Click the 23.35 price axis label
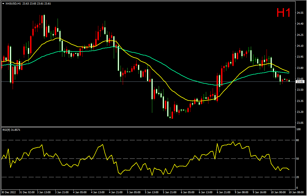 tap(300, 101)
